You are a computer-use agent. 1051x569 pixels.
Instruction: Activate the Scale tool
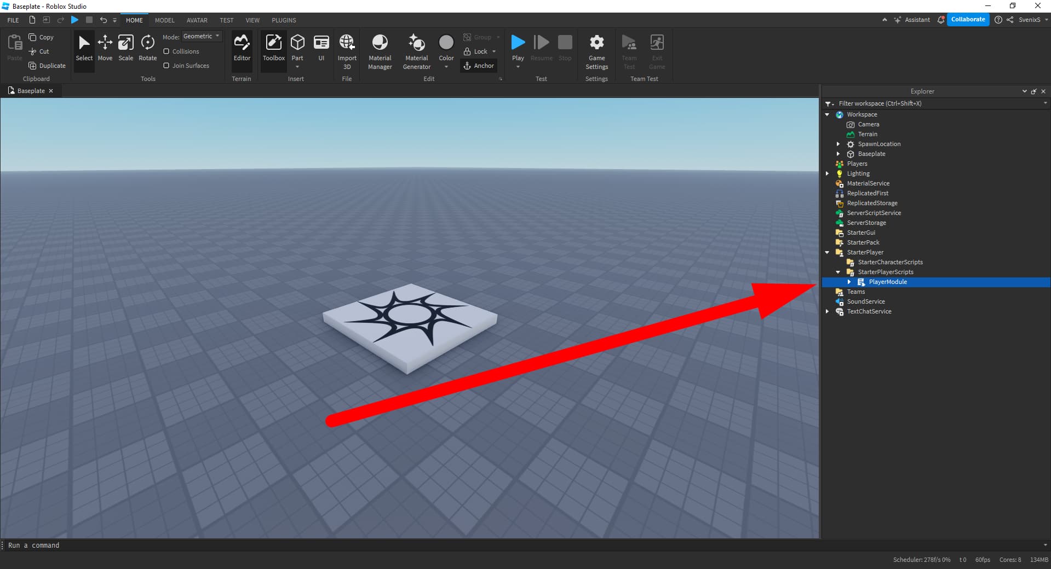[125, 49]
